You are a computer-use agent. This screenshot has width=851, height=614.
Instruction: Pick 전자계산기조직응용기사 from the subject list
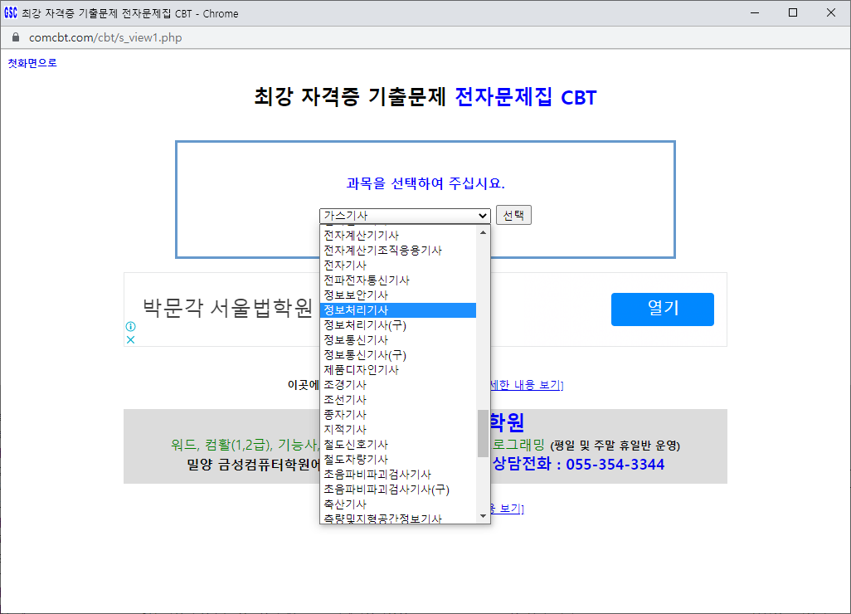382,251
